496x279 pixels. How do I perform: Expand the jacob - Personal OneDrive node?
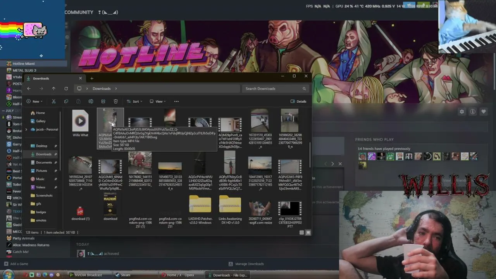pos(26,129)
